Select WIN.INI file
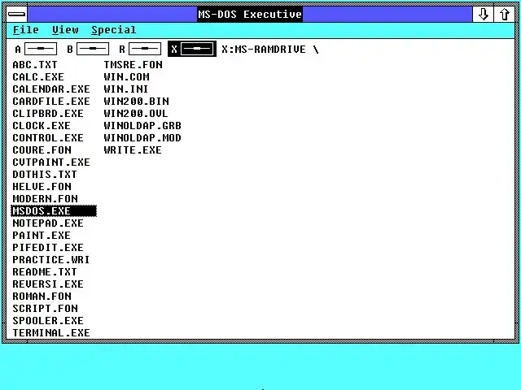Image resolution: width=521 pixels, height=390 pixels. coord(126,89)
